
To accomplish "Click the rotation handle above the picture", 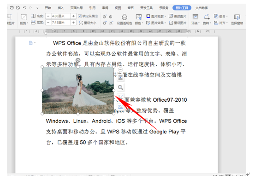I will [x=78, y=60].
